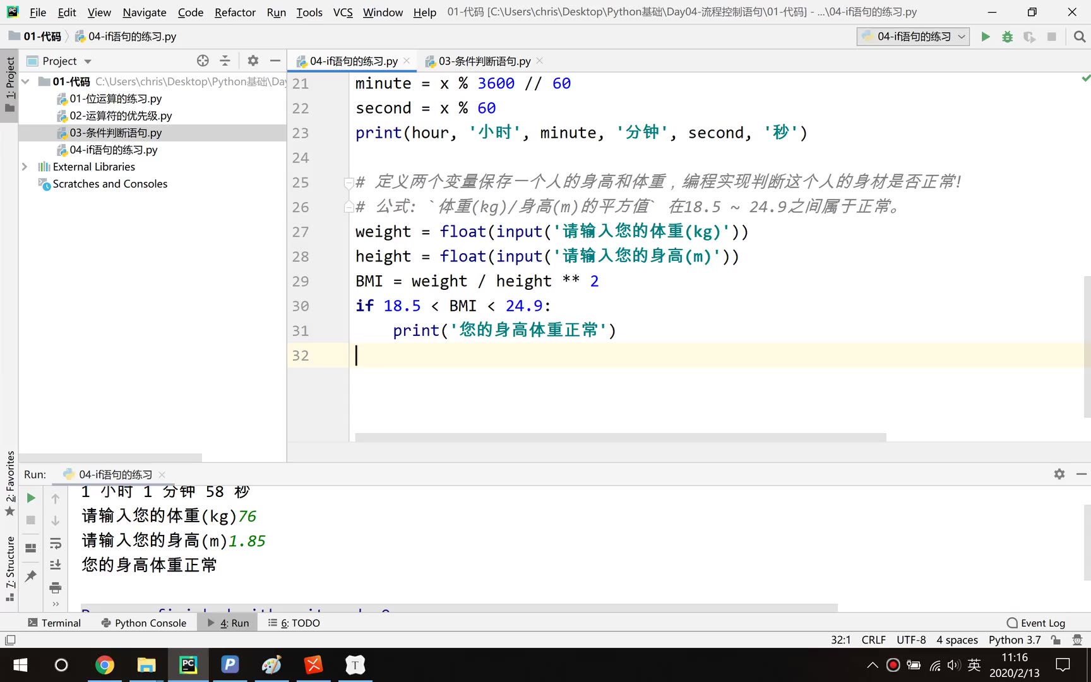Collapse all project tree nodes
The height and width of the screenshot is (682, 1091).
[225, 60]
